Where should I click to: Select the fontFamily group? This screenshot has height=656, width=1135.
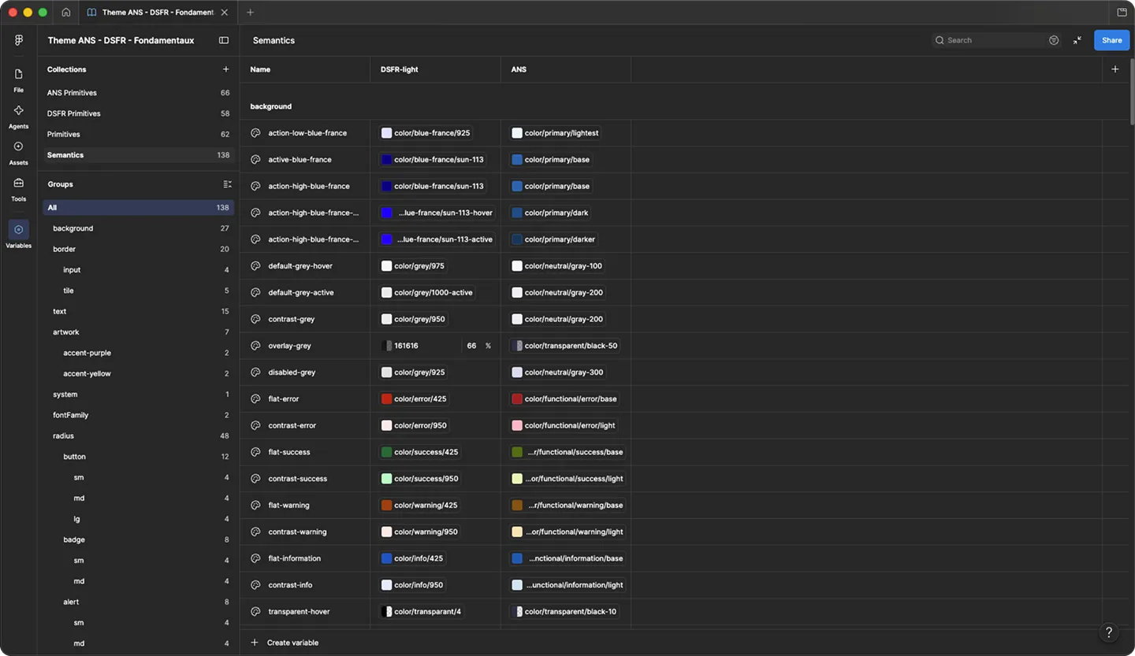coord(138,415)
